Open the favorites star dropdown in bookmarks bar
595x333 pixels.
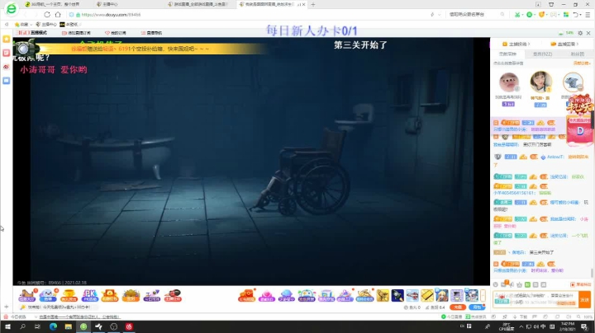click(x=23, y=24)
